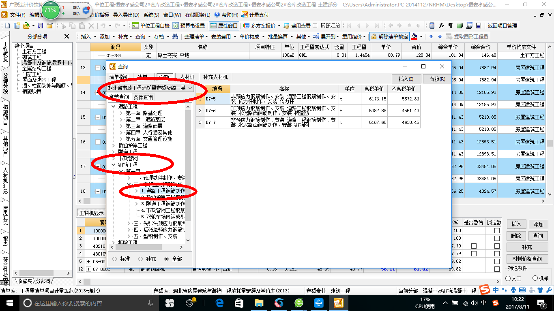Click the scissors cut icon
This screenshot has width=554, height=311.
[63, 26]
